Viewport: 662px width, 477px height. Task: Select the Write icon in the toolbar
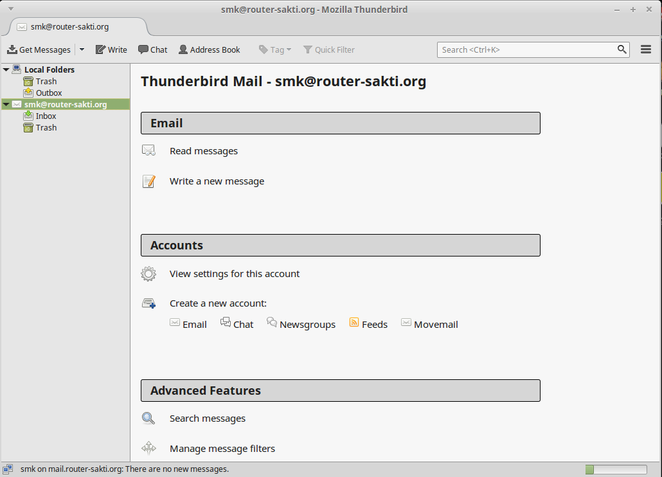tap(99, 50)
